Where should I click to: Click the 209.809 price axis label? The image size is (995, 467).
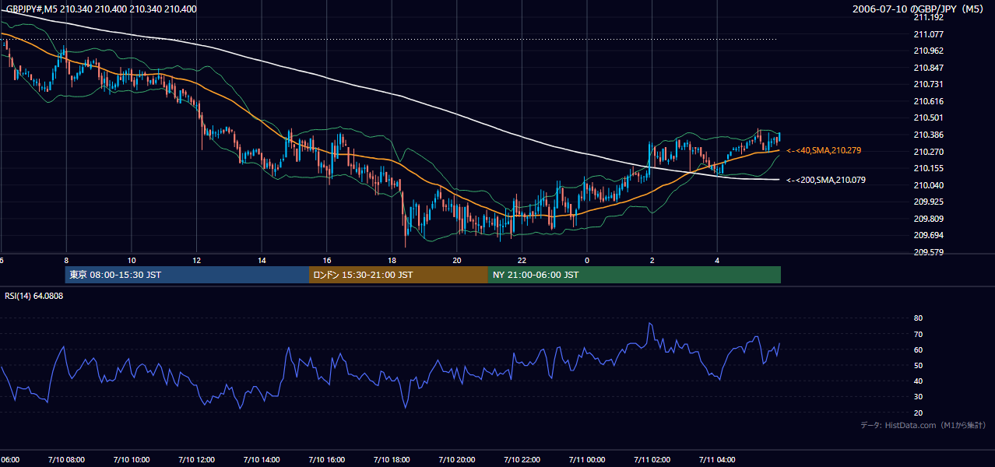point(928,219)
